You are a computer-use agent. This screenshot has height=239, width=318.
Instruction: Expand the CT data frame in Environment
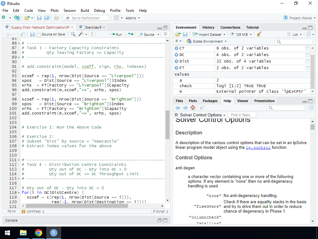pos(176,48)
